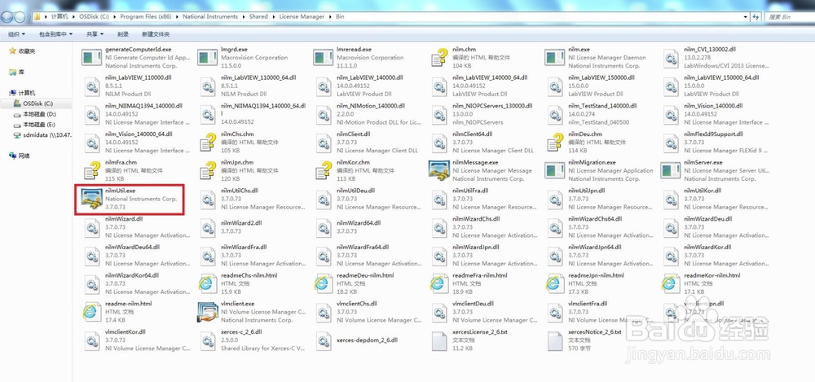Click the 新建文件夹 button
Image resolution: width=815 pixels, height=382 pixels.
click(156, 34)
